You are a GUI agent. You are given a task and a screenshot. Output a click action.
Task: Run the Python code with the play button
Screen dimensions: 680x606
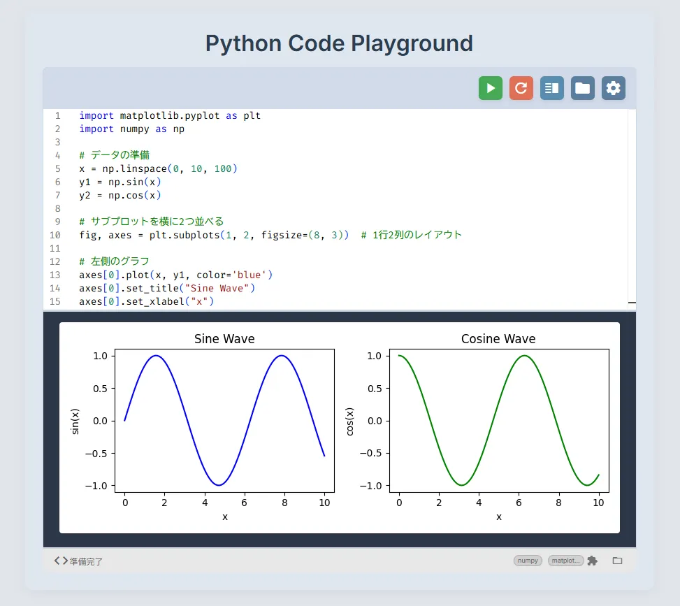[490, 88]
